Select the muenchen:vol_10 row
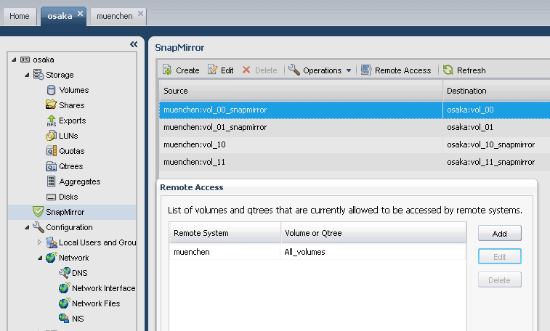Screen dimensions: 550x331 click(195, 144)
